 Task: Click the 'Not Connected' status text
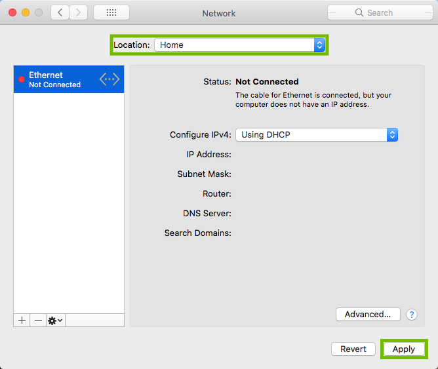(267, 81)
